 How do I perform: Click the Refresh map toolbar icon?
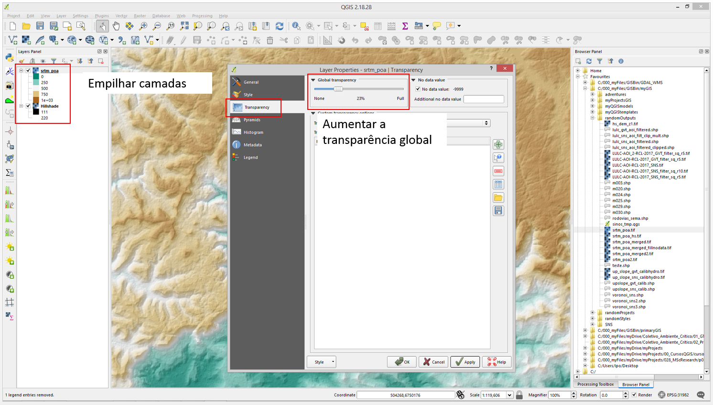point(280,26)
